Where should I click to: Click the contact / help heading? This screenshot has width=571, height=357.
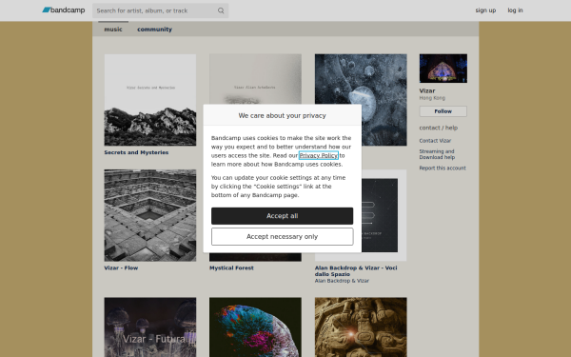click(438, 128)
